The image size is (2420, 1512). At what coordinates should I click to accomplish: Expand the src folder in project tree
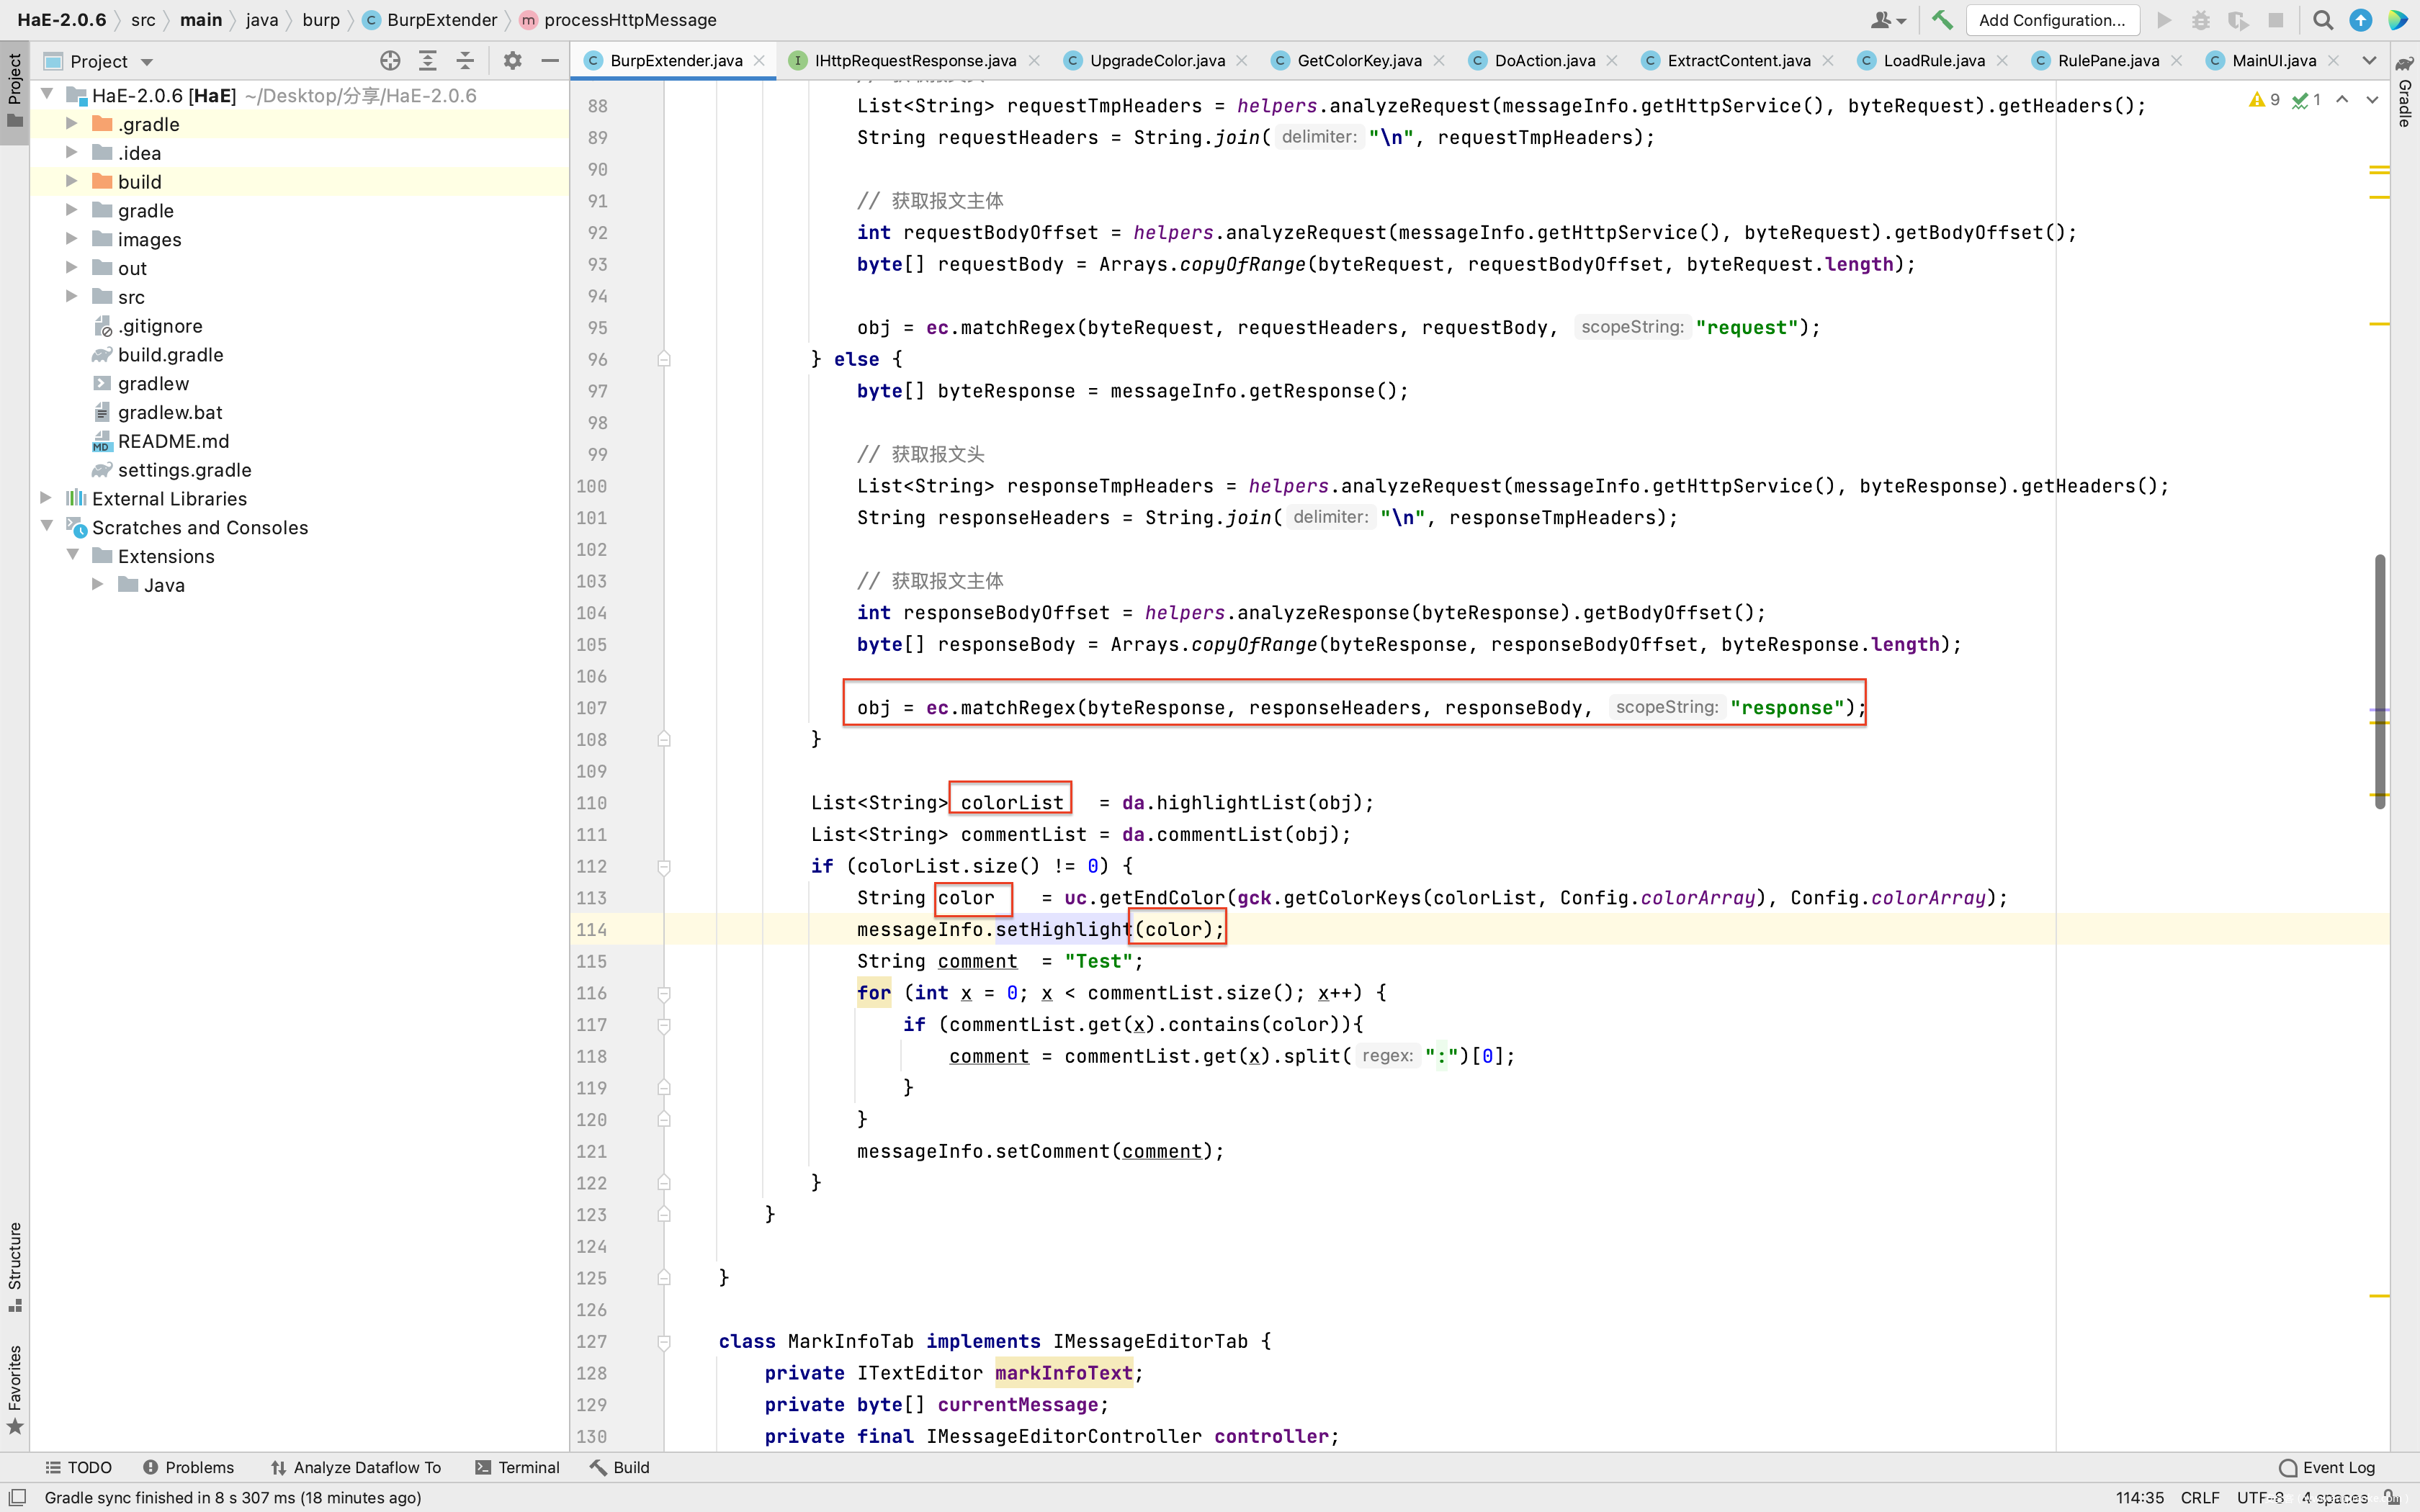pos(71,297)
